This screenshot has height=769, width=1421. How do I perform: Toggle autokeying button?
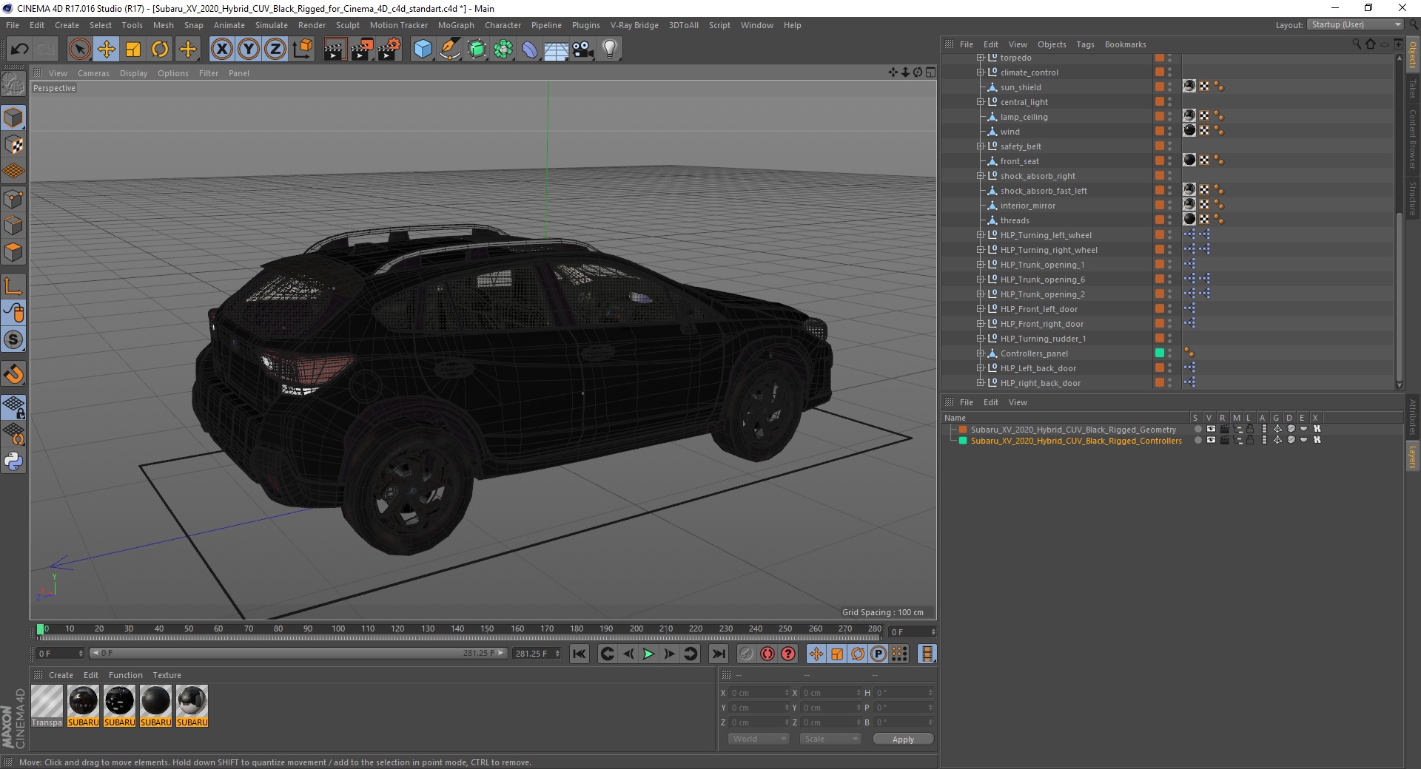(767, 654)
